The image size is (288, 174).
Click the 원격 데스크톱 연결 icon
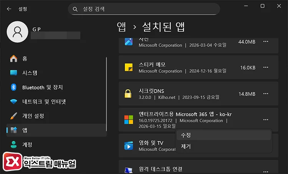click(129, 170)
